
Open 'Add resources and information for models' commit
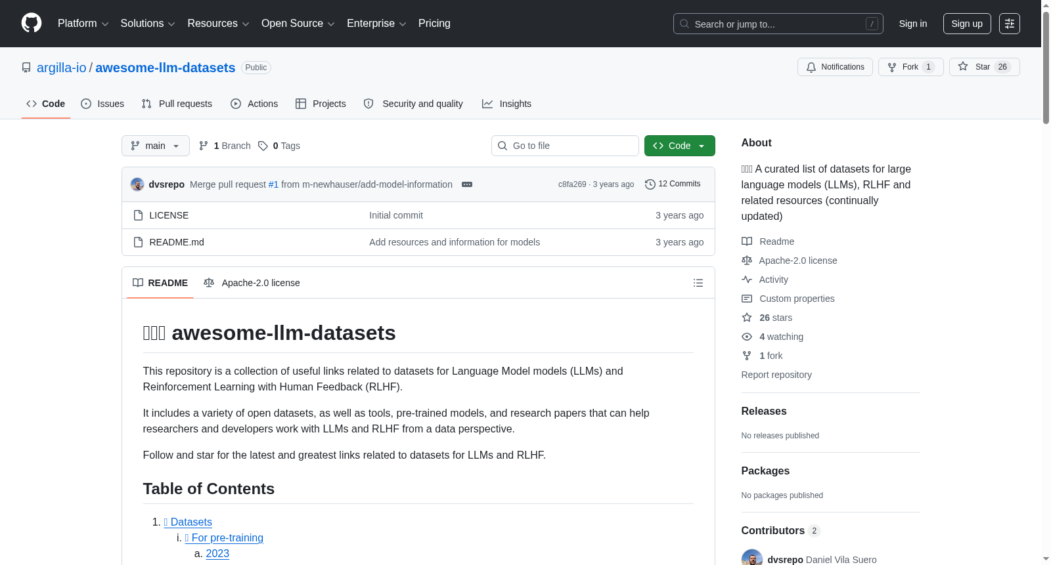455,242
